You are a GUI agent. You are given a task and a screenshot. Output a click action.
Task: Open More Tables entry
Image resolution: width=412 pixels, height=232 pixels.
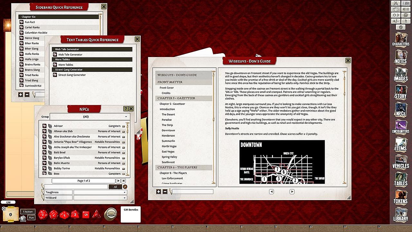[x=66, y=65]
